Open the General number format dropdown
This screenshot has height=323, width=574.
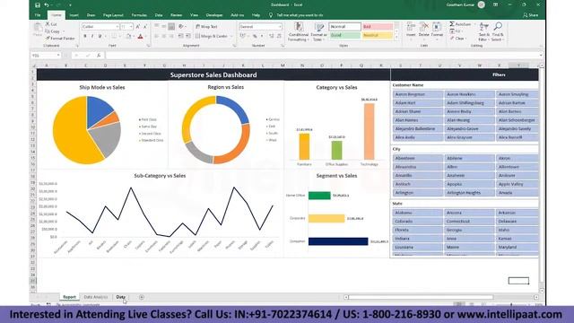[x=280, y=27]
